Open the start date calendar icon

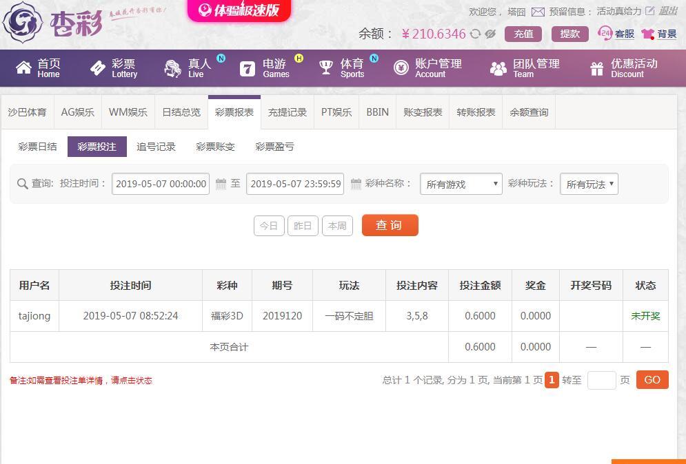(221, 184)
